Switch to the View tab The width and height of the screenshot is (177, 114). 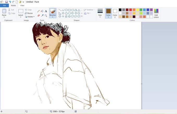tap(22, 5)
